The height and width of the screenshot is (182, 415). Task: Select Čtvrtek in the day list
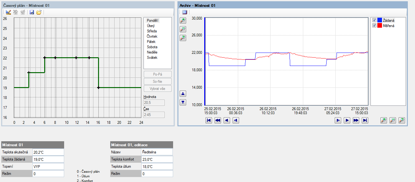click(152, 36)
